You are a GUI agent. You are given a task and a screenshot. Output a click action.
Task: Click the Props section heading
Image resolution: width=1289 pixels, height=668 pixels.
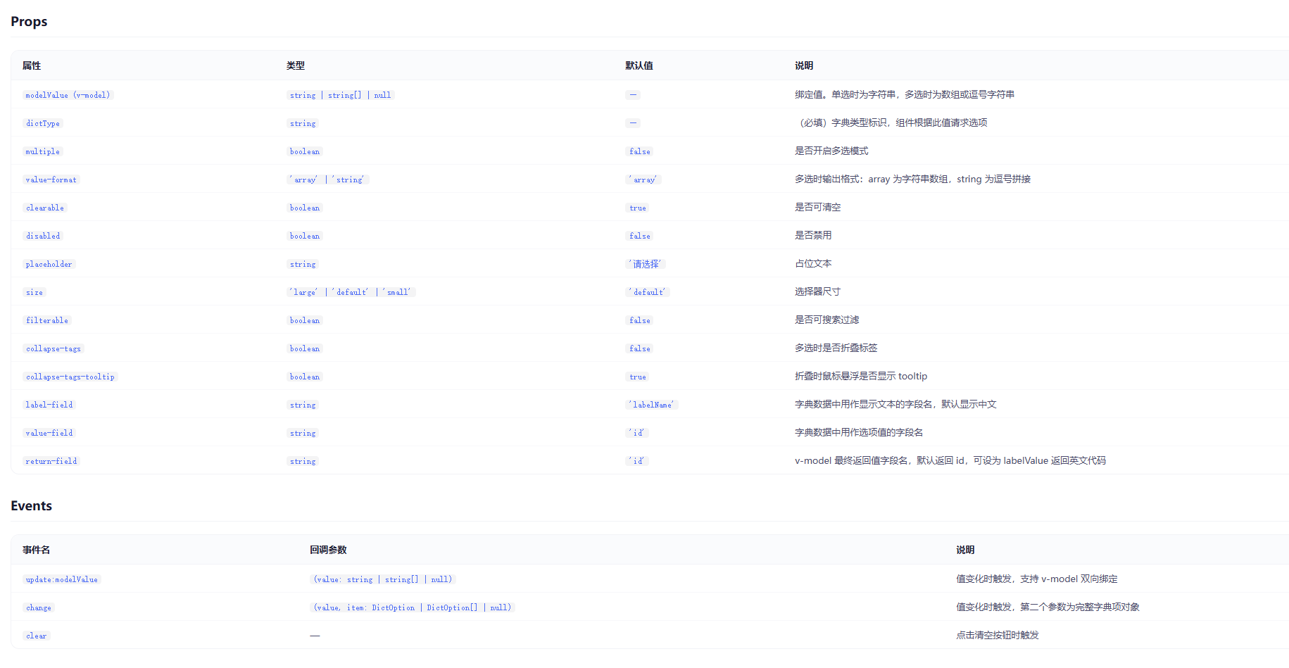coord(28,21)
